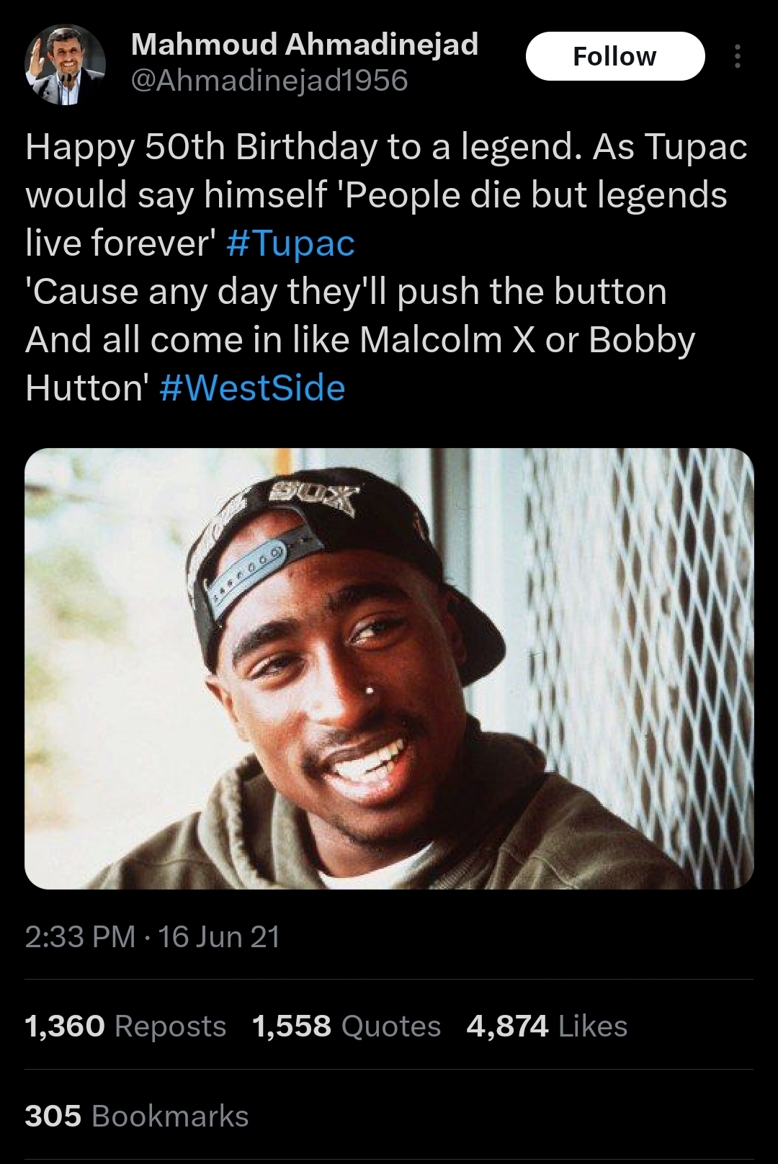Click the display name Mahmoud Ahmadinejad

coord(305,44)
